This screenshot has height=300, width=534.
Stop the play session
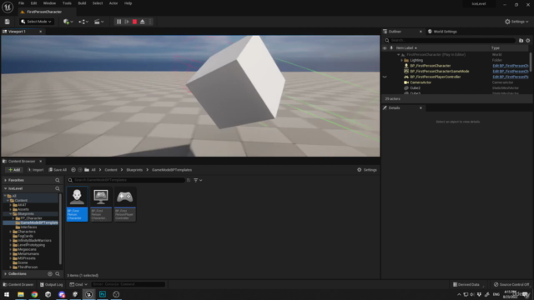tap(134, 22)
